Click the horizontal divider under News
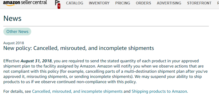The width and height of the screenshot is (219, 107). point(106,26)
